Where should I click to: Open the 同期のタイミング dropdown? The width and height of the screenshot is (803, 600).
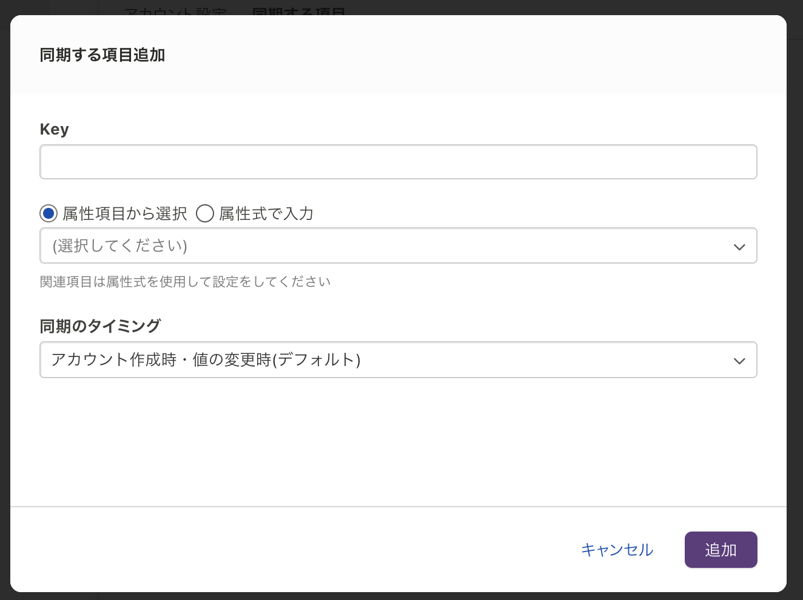coord(388,360)
